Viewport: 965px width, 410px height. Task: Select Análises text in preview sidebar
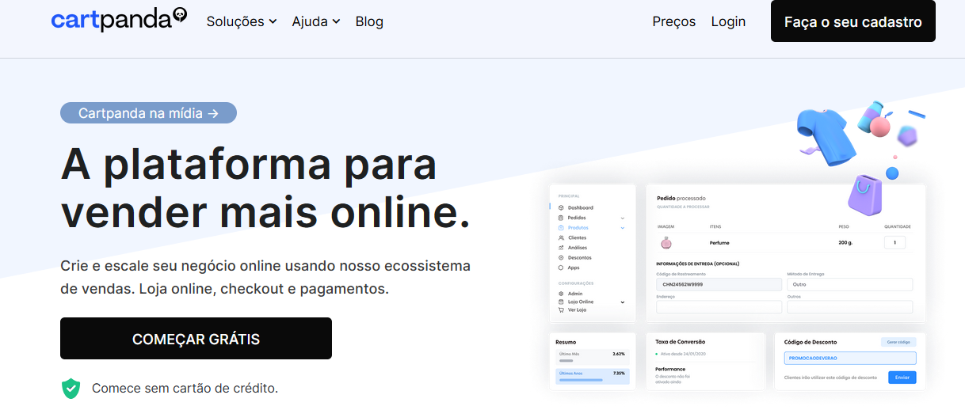pos(578,248)
